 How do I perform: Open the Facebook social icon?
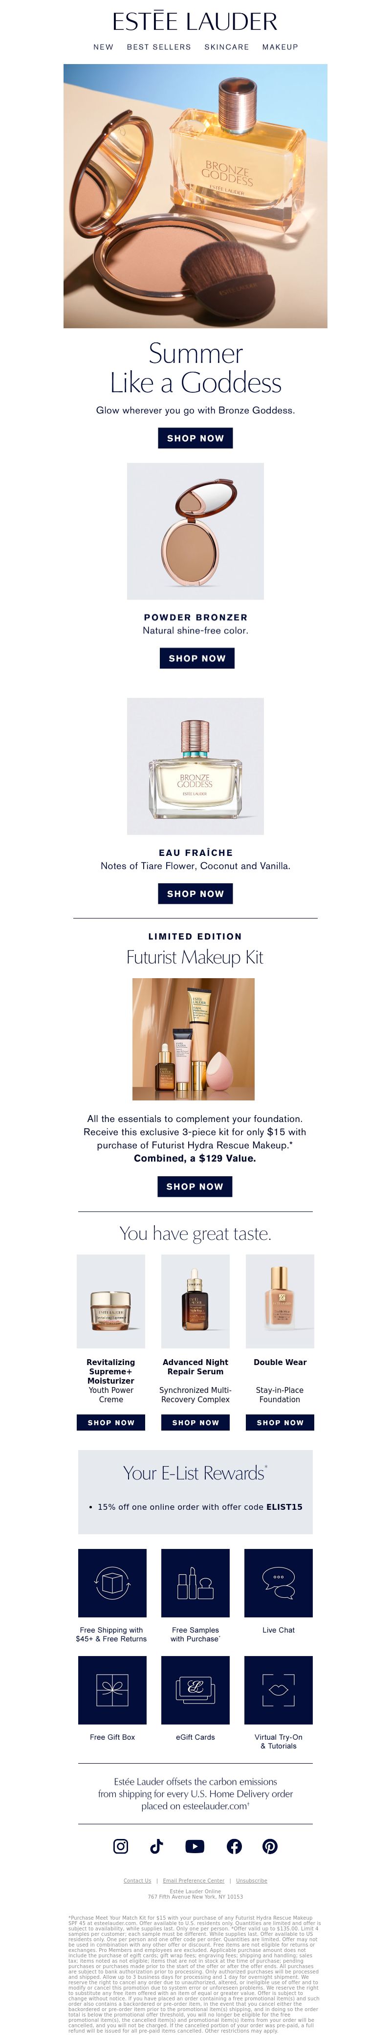(x=234, y=1846)
